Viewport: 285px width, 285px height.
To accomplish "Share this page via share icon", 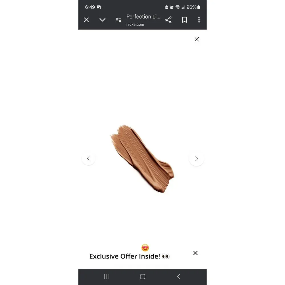I will pyautogui.click(x=168, y=20).
